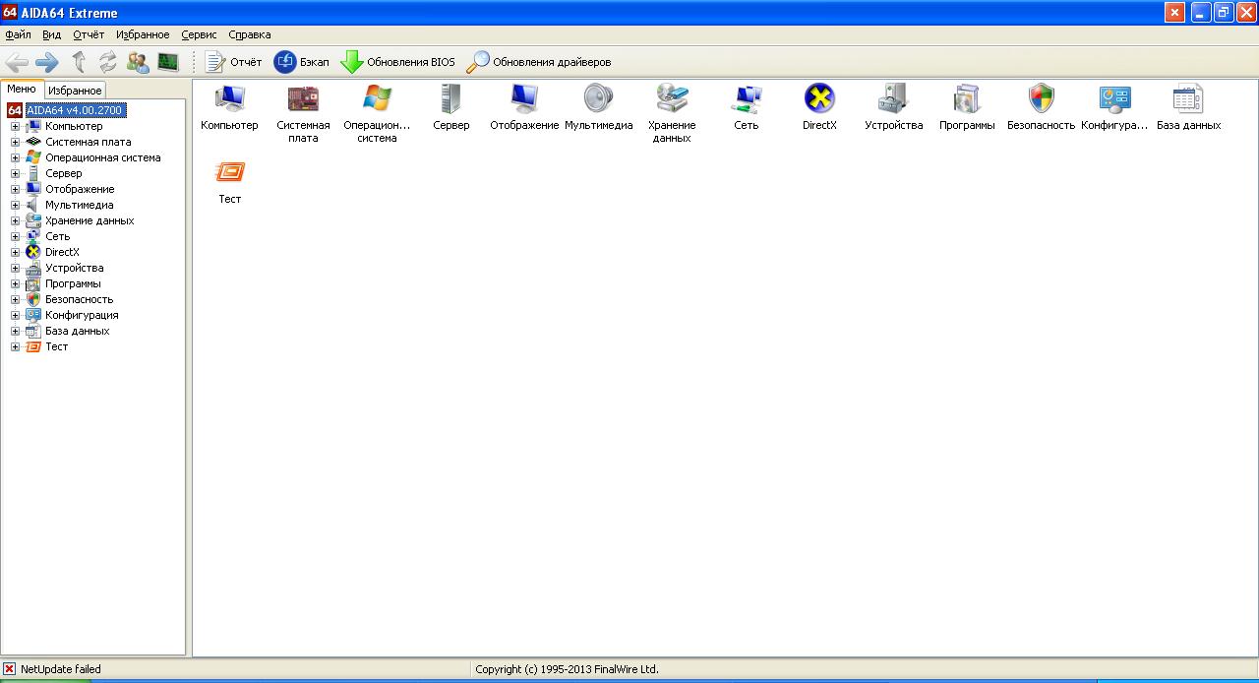This screenshot has height=683, width=1259.
Task: Expand the Компьютер tree node
Action: click(x=15, y=126)
